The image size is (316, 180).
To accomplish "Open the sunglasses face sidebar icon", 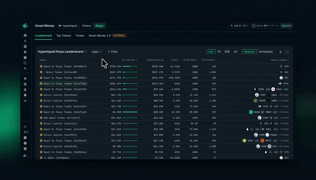I will tap(25, 46).
